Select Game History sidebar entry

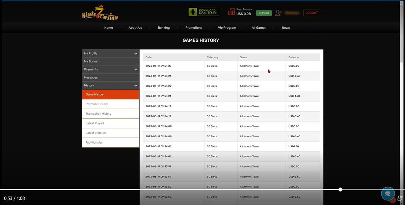click(110, 94)
